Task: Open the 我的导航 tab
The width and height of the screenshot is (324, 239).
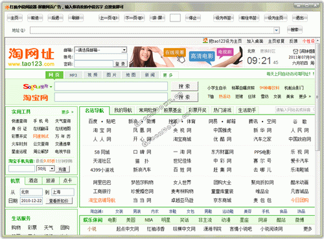Action: click(x=123, y=110)
